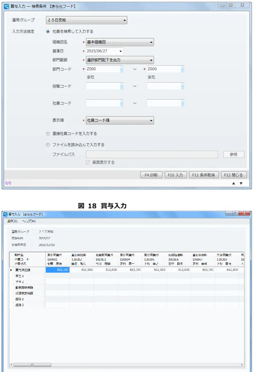Viewport: 254px width, 372px height.
Task: Open the 操作(S) menu
Action: [12, 221]
